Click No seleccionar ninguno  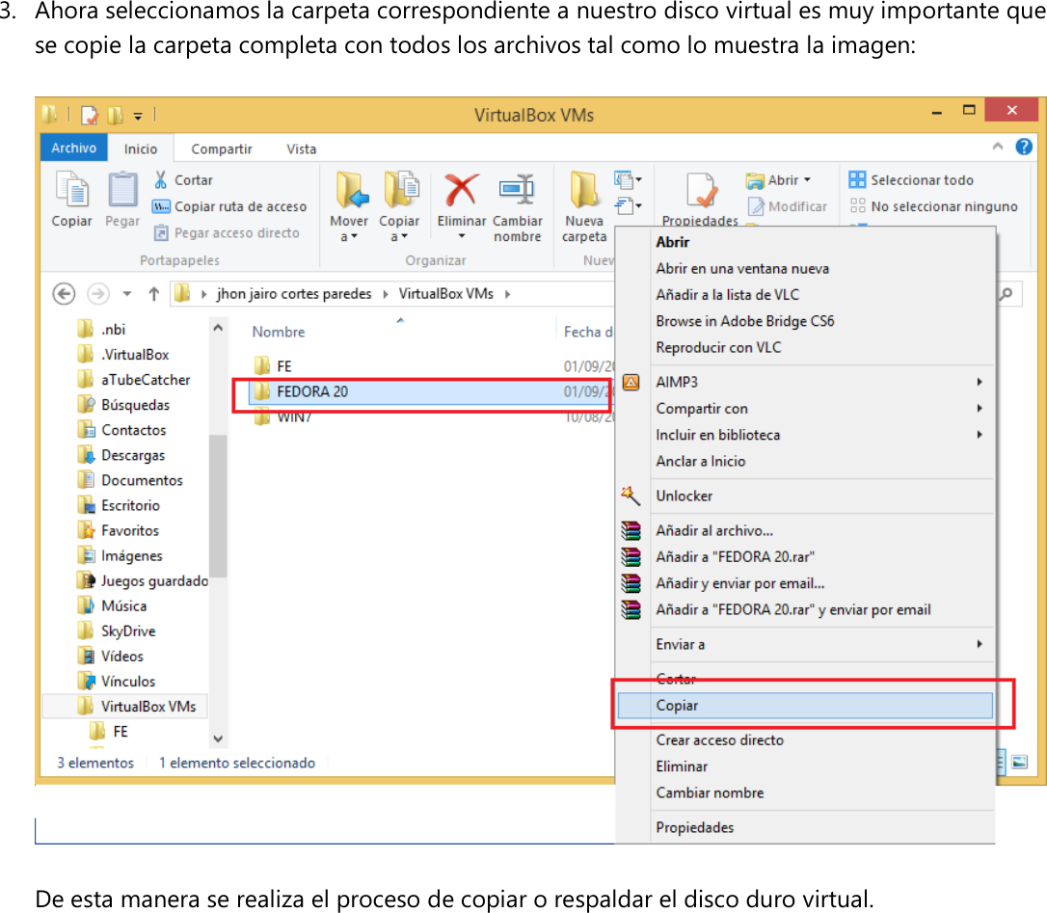[933, 206]
